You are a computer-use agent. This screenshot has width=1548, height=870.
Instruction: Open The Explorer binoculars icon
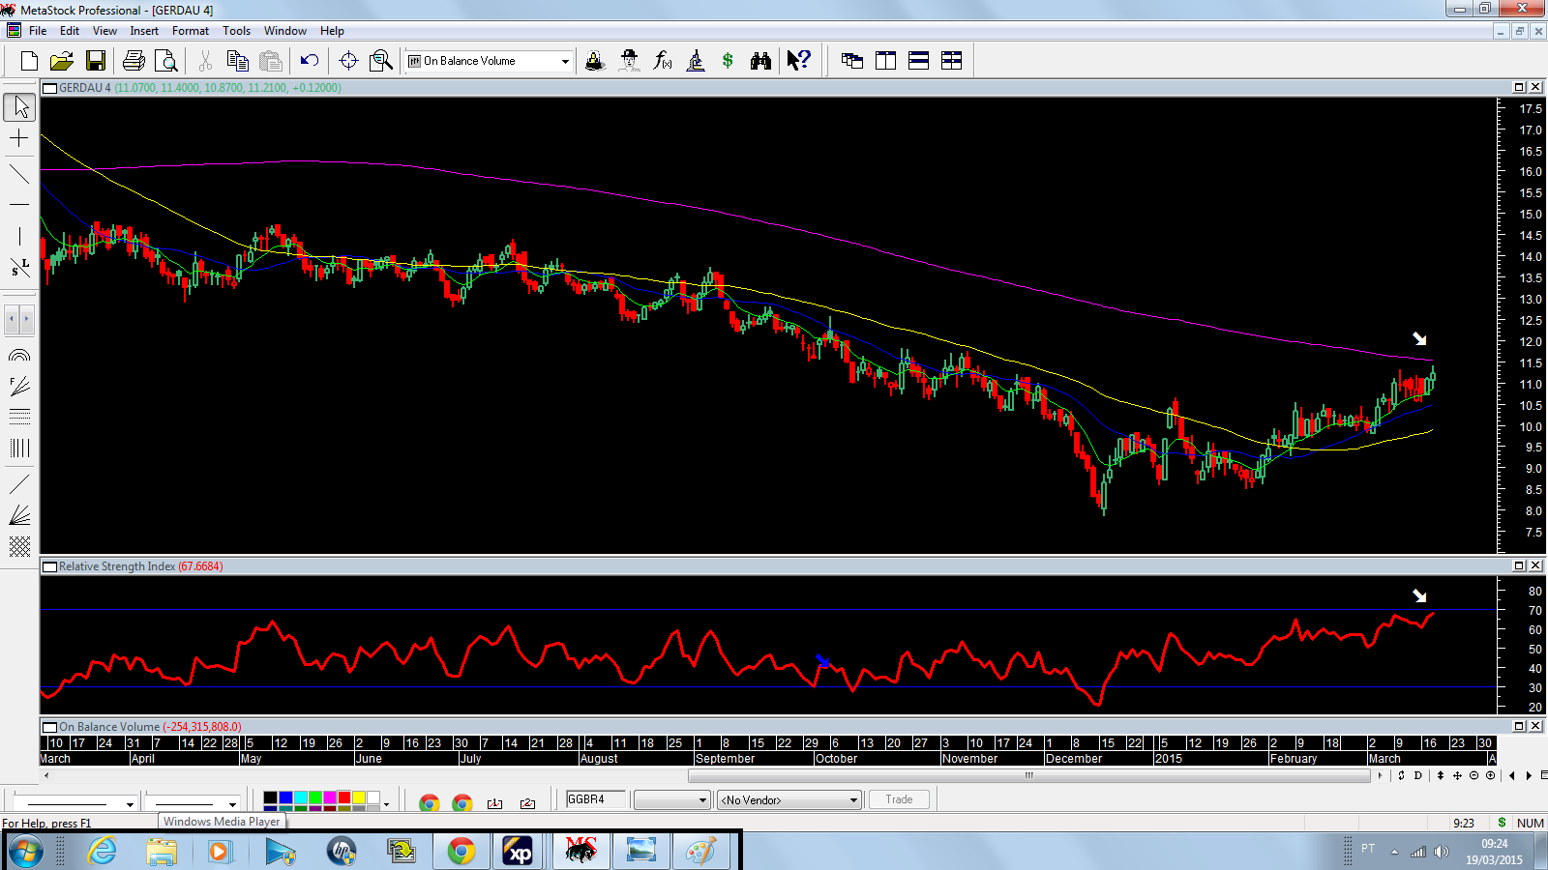[760, 61]
